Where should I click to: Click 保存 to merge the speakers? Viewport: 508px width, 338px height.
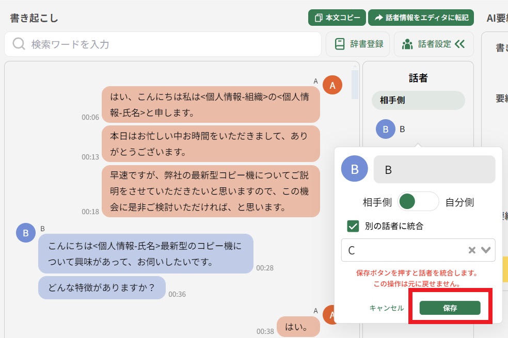tap(450, 308)
